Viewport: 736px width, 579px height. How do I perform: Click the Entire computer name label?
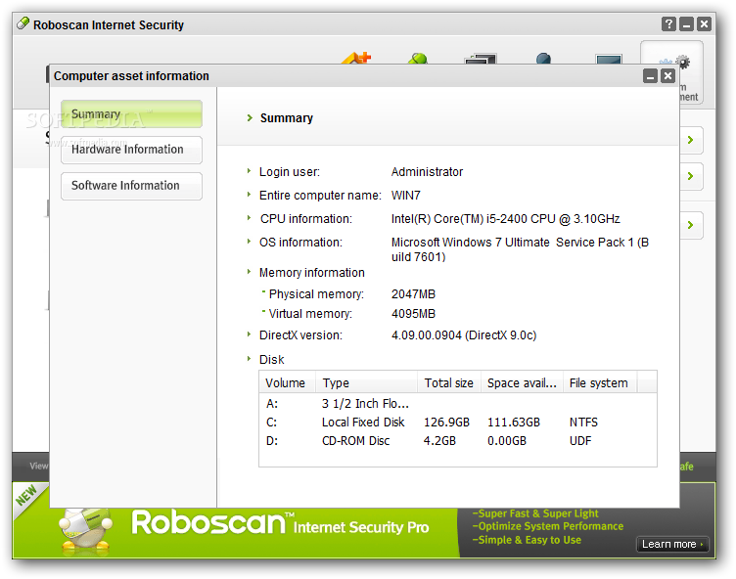320,196
